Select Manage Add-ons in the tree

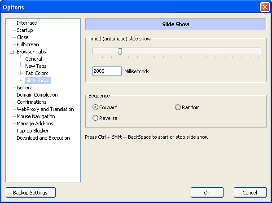point(35,124)
